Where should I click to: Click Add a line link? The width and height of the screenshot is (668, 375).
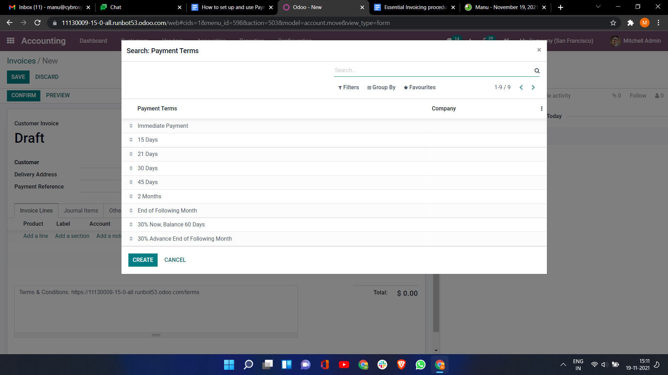pos(36,236)
